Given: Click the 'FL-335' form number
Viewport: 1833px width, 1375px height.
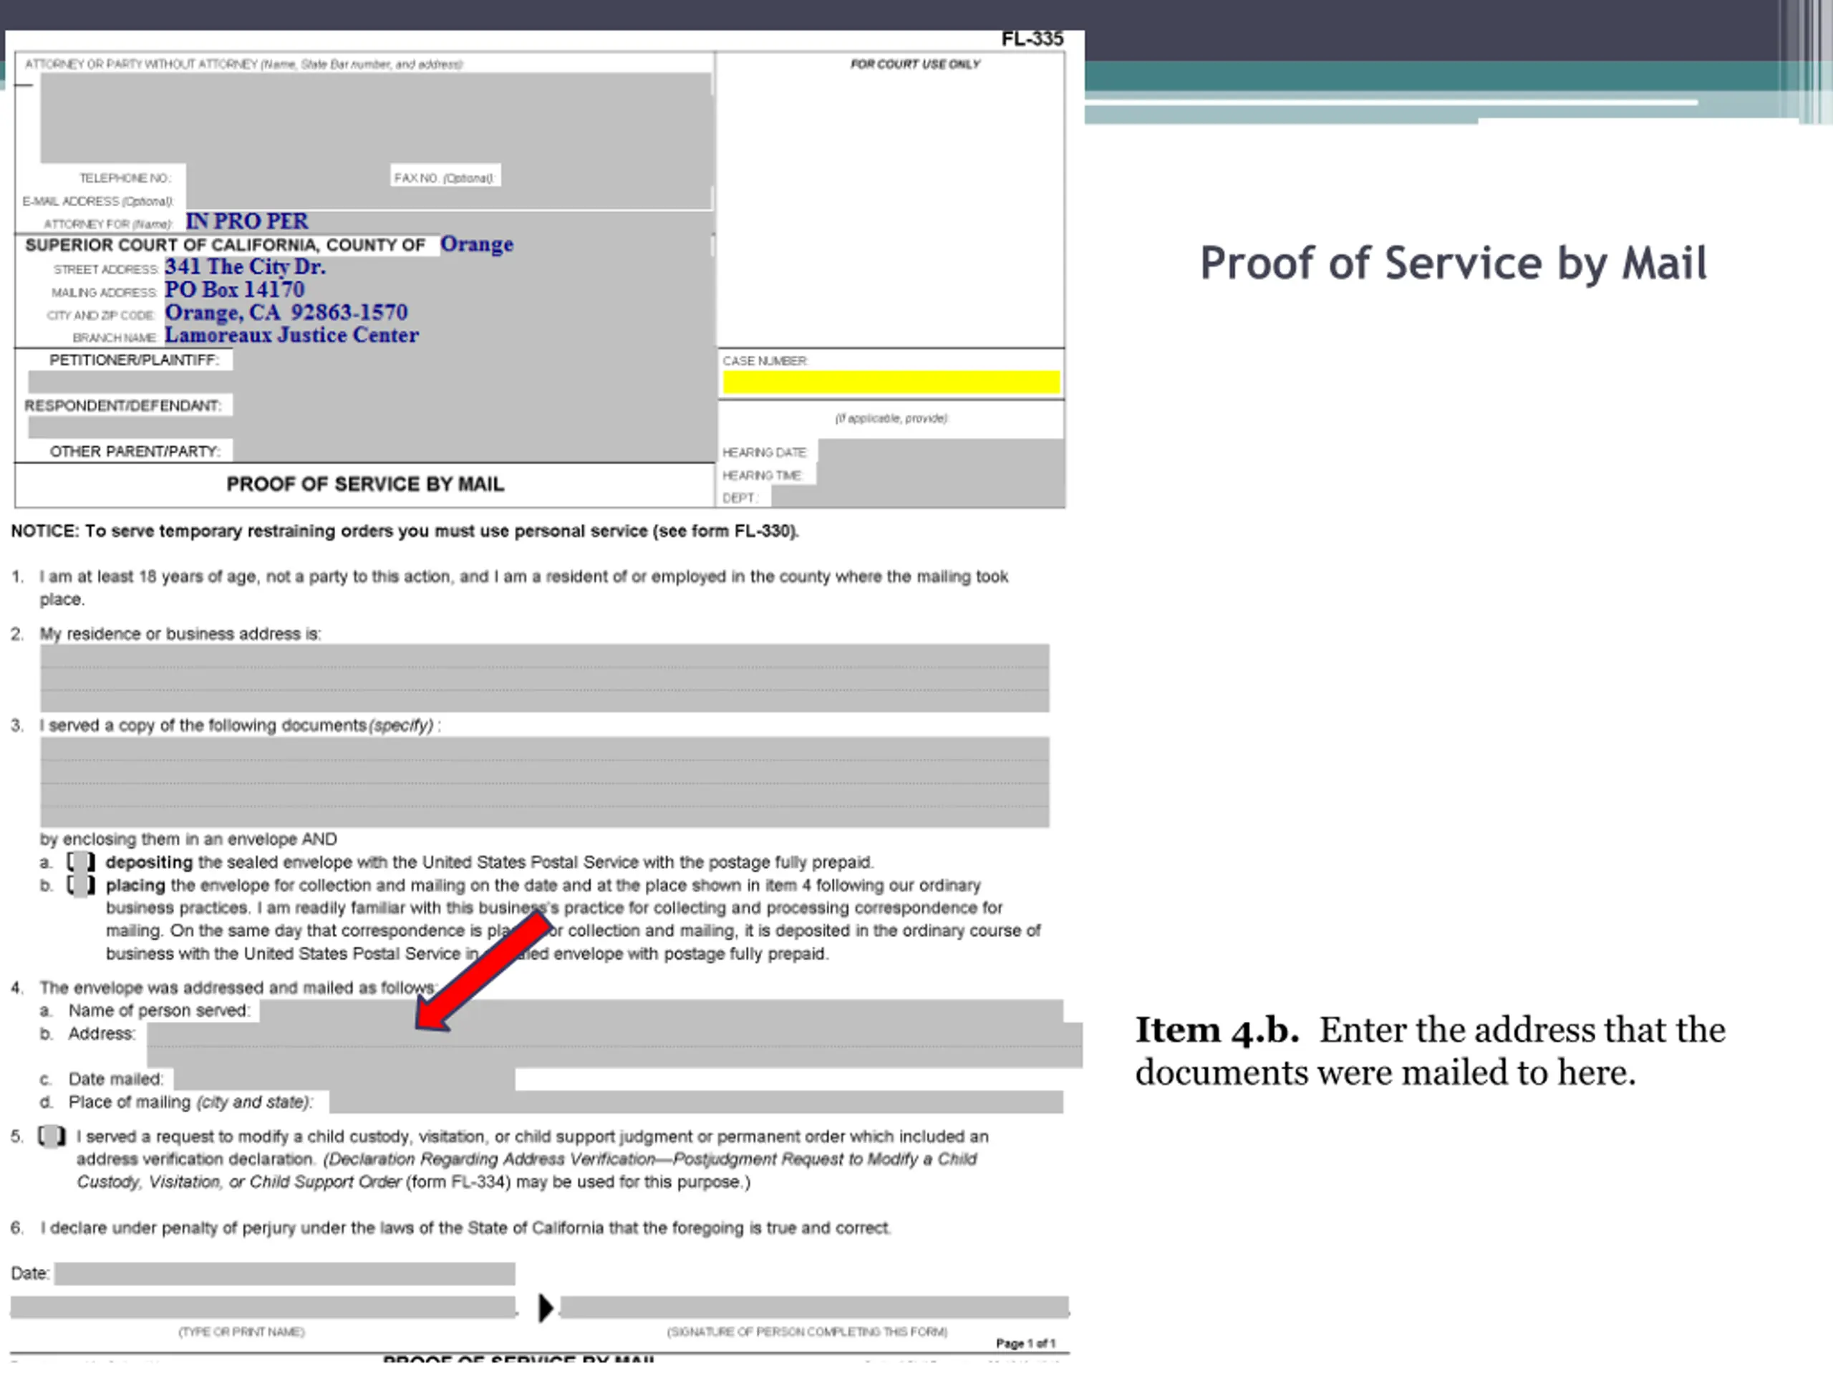Looking at the screenshot, I should 1032,39.
